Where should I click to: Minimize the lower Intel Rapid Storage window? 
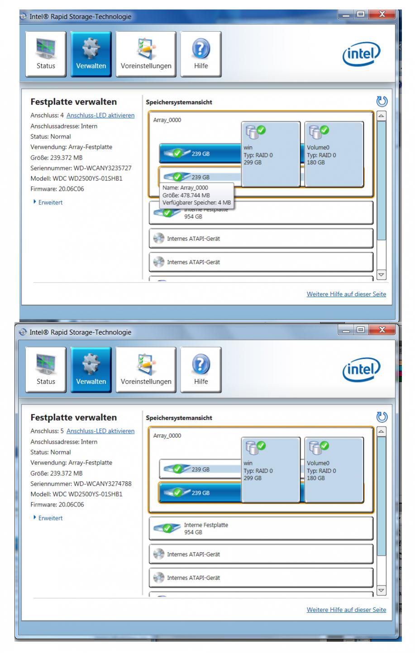pyautogui.click(x=346, y=330)
